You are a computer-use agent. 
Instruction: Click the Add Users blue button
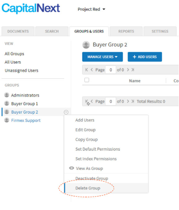tap(145, 57)
